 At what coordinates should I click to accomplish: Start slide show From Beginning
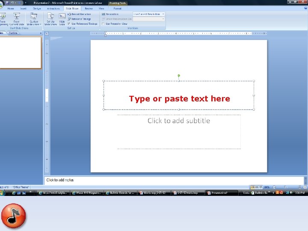tap(3, 19)
